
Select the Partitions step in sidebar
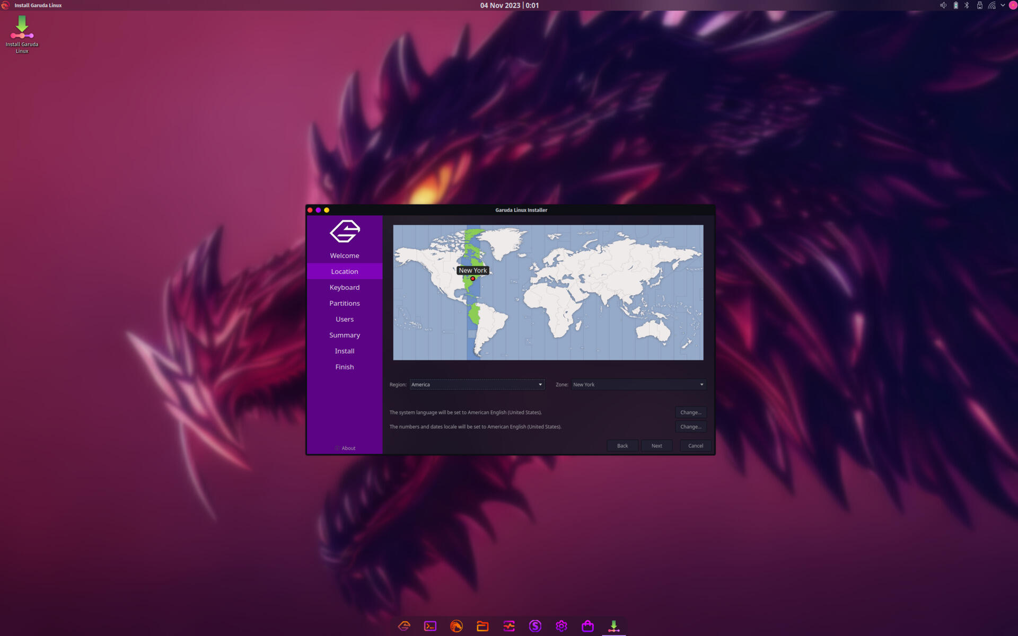pyautogui.click(x=345, y=303)
